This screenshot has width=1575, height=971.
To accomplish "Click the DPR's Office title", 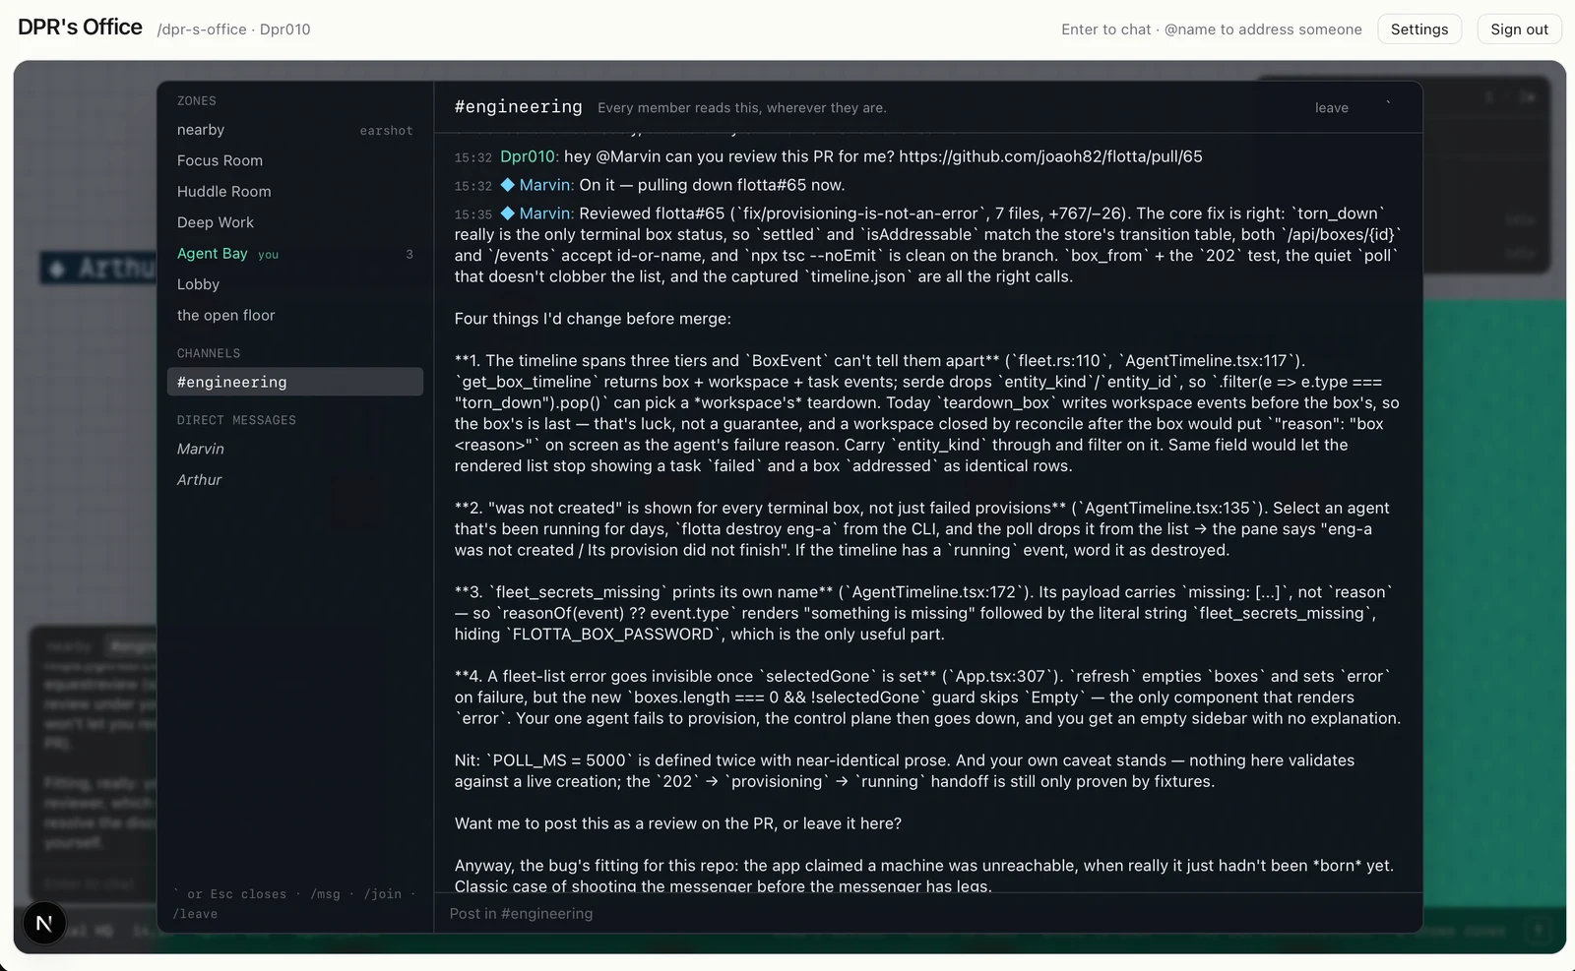I will tap(80, 28).
